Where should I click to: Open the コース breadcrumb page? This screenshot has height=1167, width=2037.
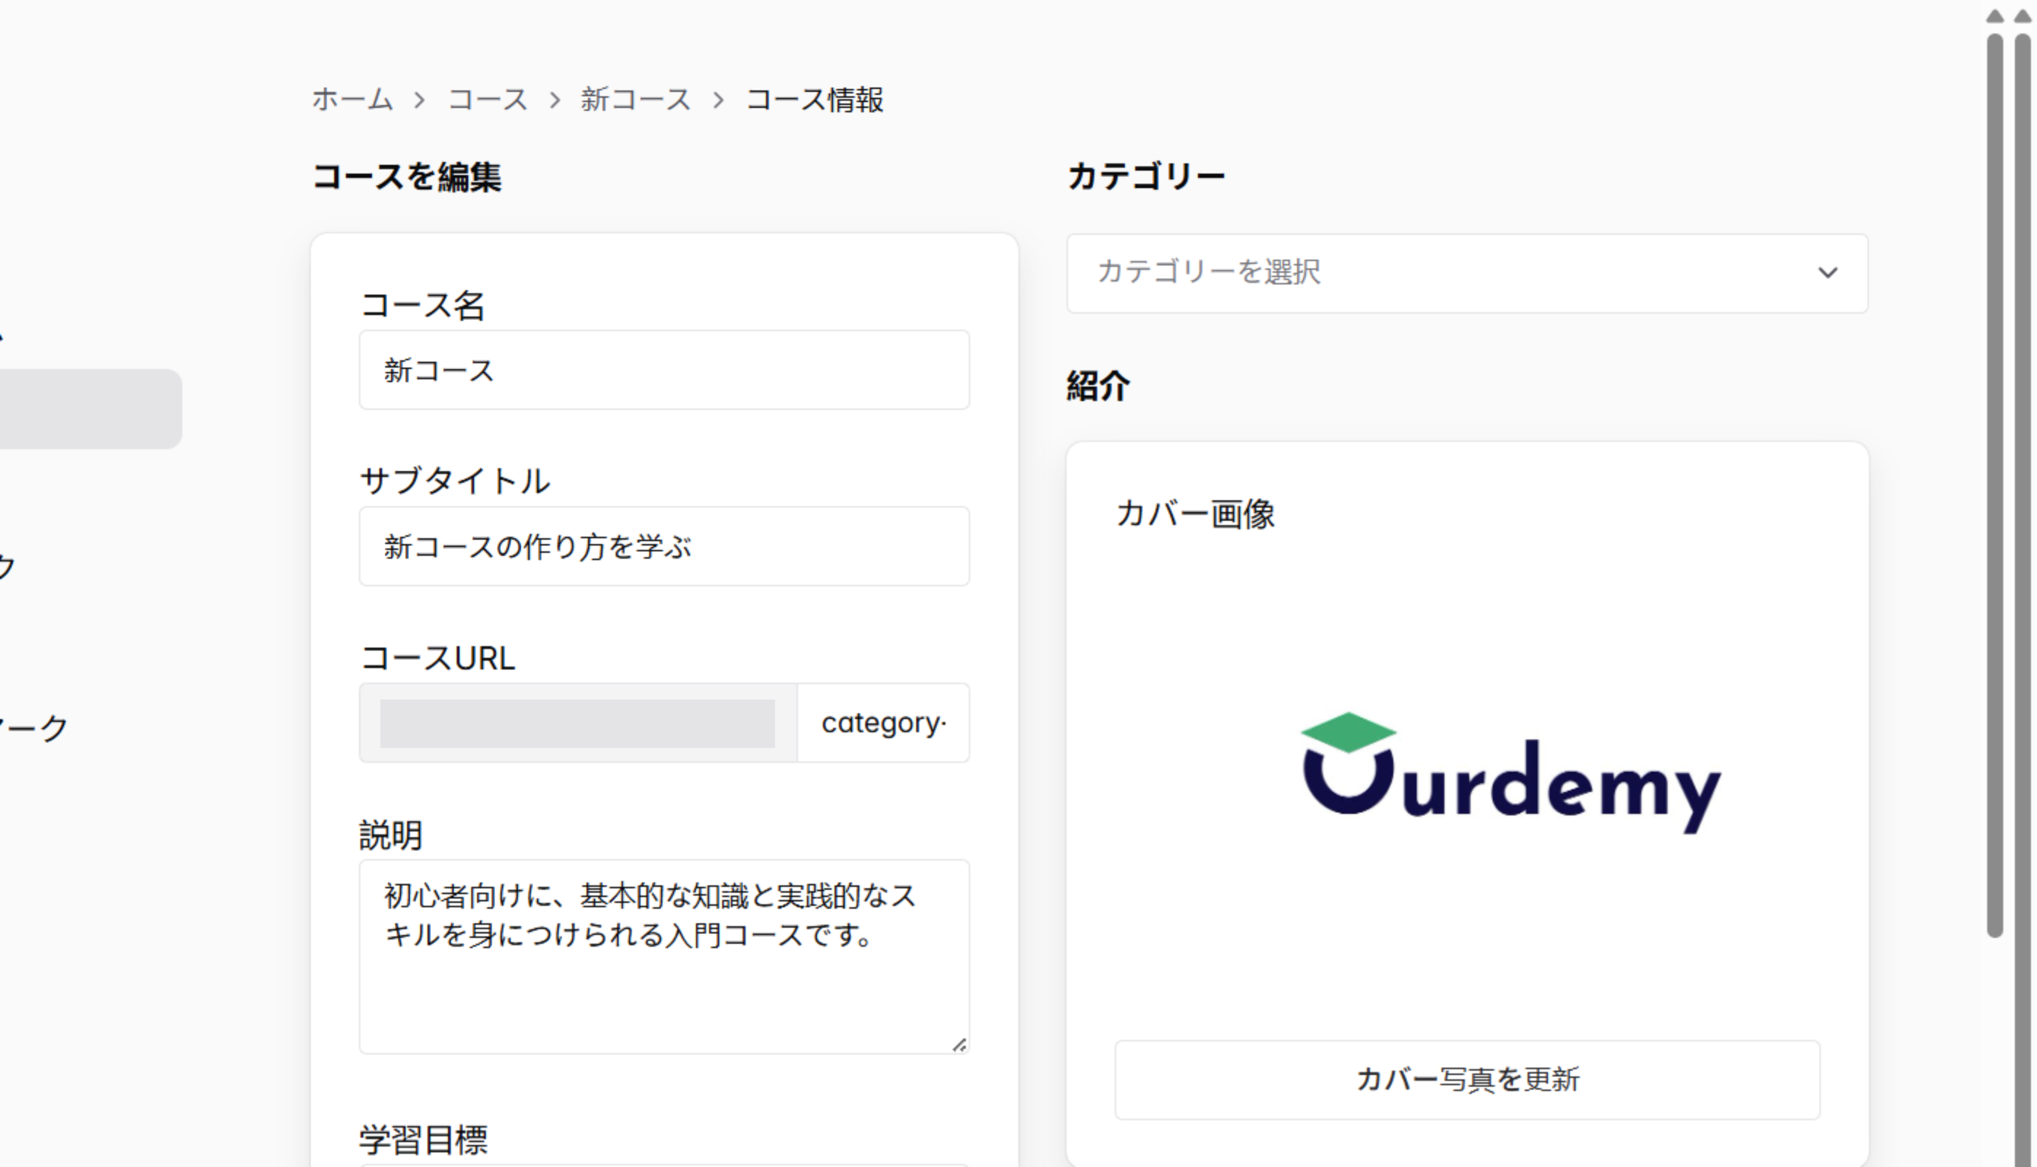488,98
